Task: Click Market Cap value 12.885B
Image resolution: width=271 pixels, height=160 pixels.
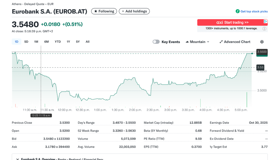Action: [x=196, y=123]
